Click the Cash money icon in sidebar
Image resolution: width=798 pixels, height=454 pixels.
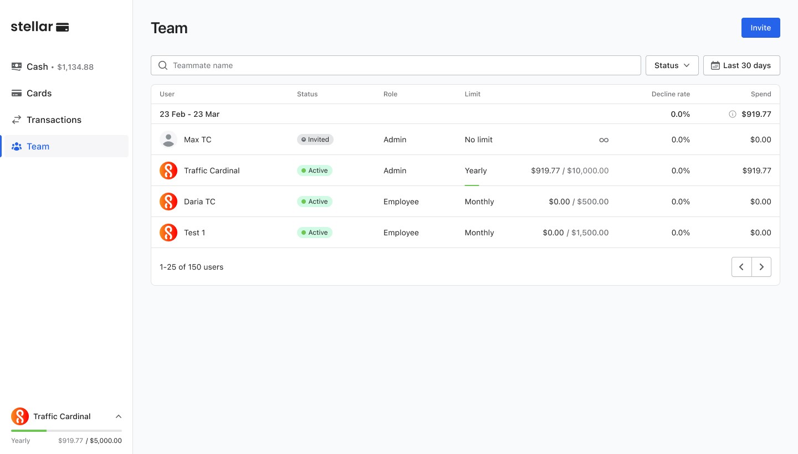[17, 66]
